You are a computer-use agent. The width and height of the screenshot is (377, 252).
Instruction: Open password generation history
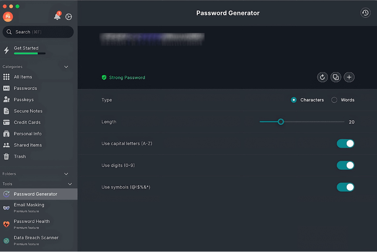365,12
